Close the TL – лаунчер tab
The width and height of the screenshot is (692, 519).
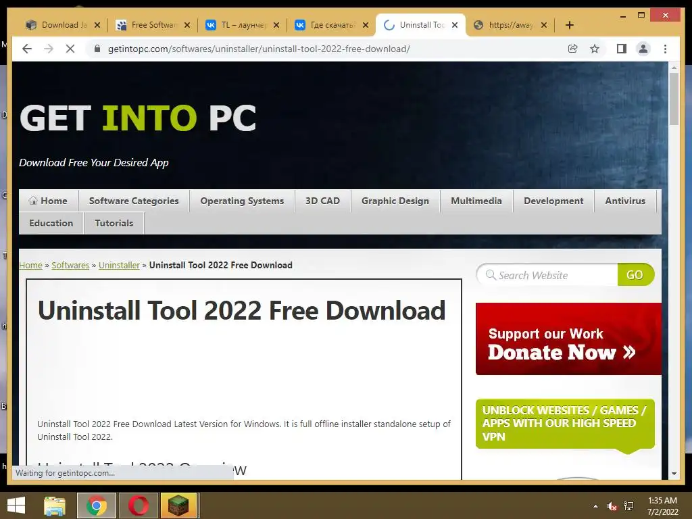pyautogui.click(x=276, y=25)
